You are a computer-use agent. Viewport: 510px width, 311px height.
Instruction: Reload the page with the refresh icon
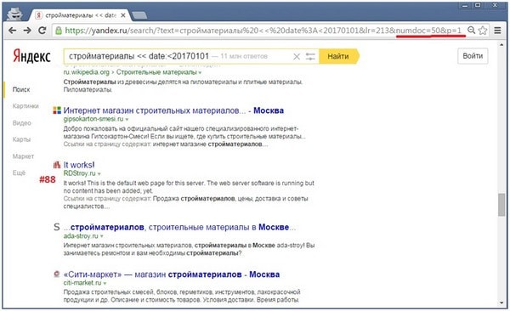pyautogui.click(x=42, y=31)
